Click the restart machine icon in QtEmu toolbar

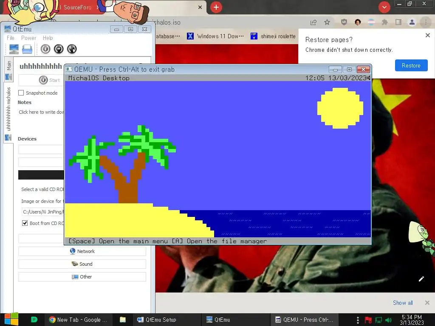point(72,49)
